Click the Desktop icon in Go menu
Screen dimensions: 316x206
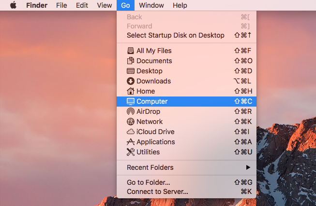point(130,71)
